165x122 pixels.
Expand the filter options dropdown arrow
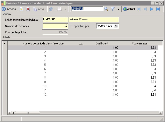(118, 9)
